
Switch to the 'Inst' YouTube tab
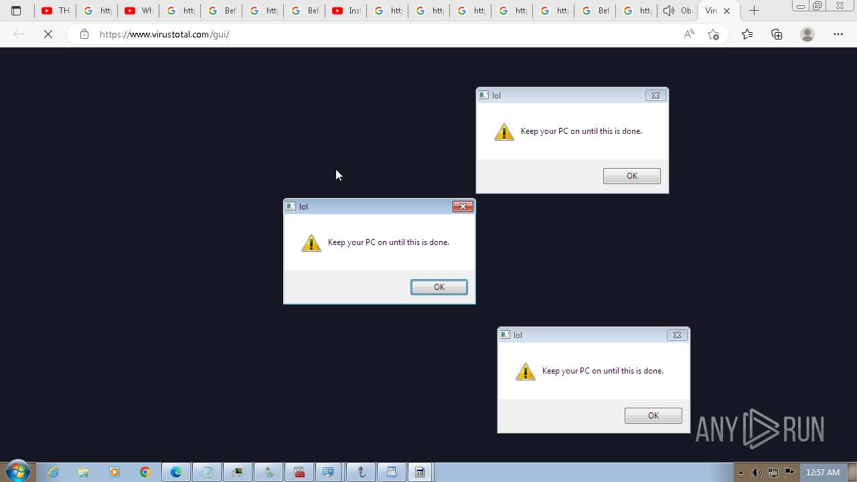tap(345, 11)
